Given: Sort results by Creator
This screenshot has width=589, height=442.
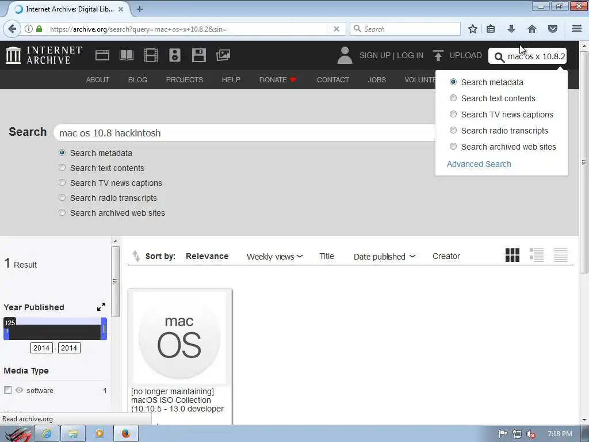Looking at the screenshot, I should [446, 256].
